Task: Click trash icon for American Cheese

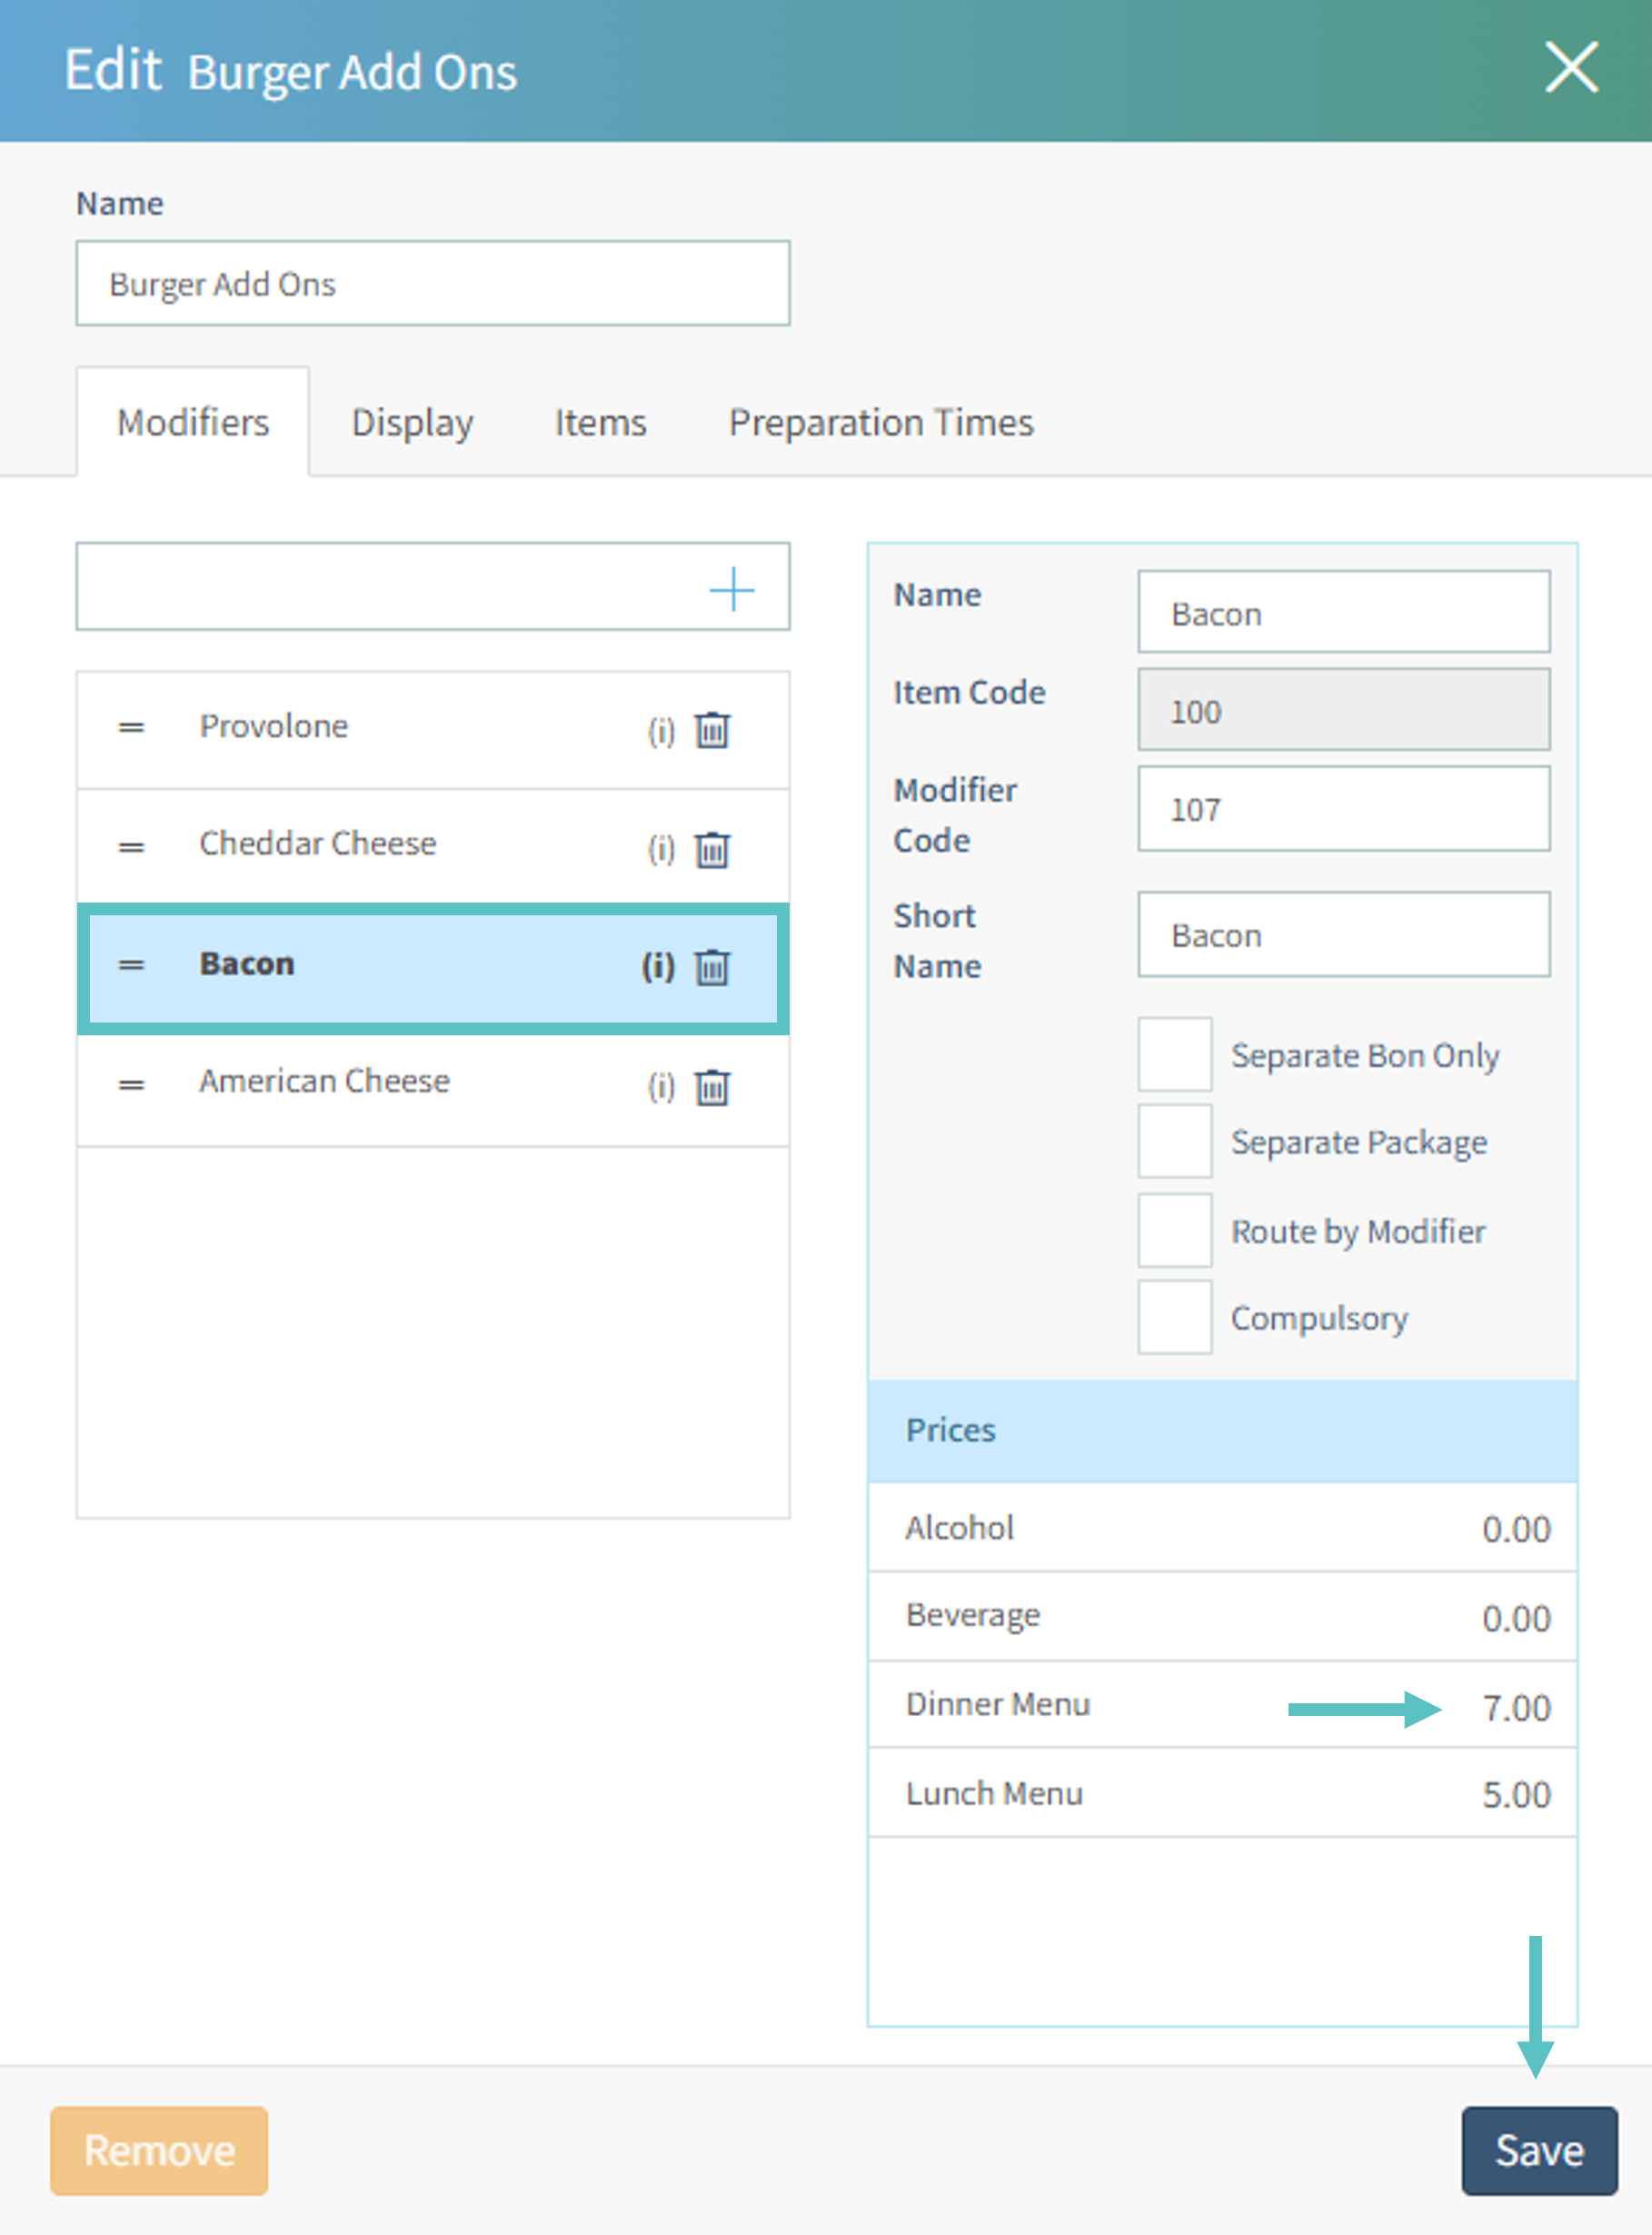Action: pos(712,1087)
